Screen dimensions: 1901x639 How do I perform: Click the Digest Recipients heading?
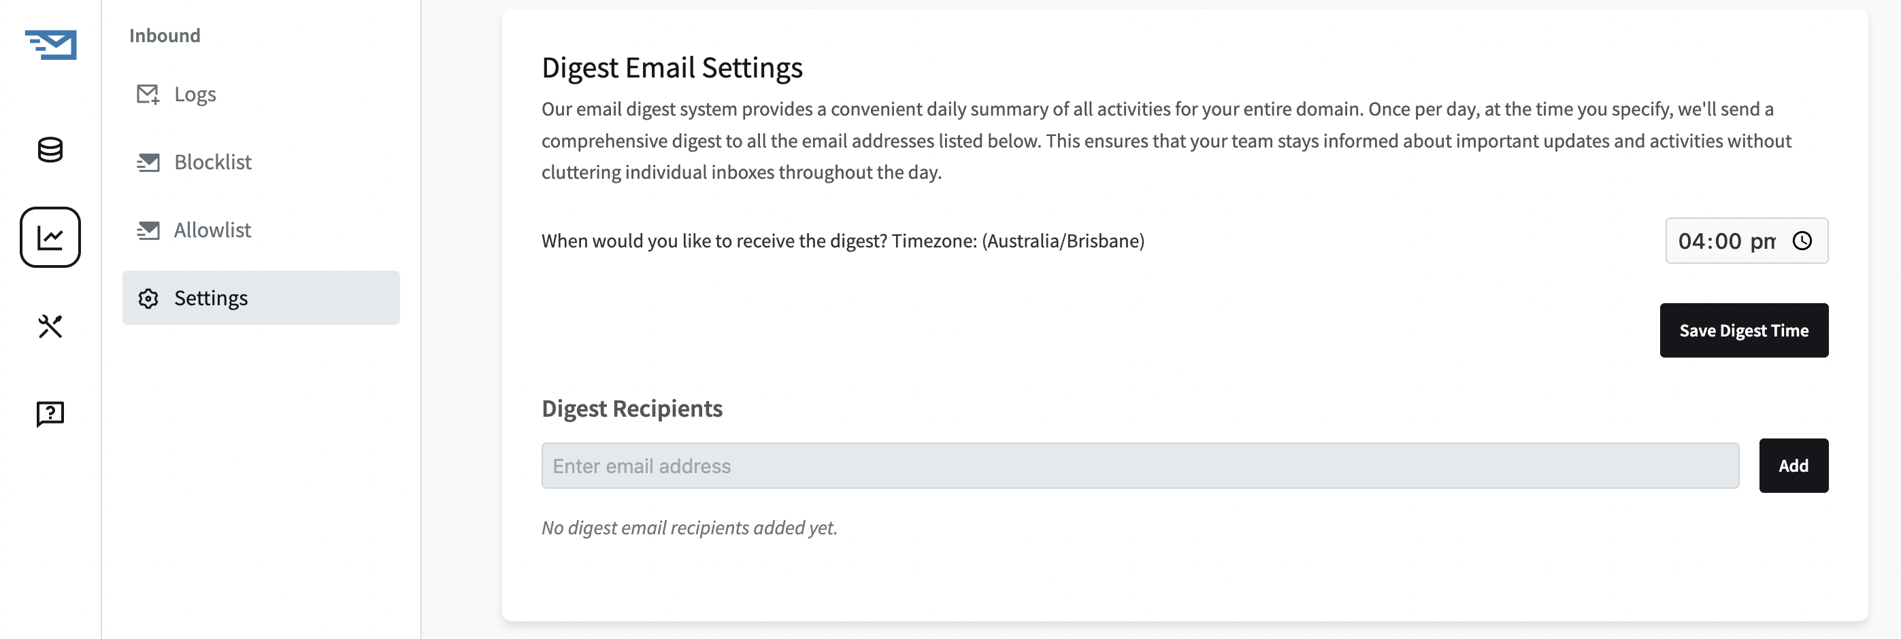click(631, 409)
